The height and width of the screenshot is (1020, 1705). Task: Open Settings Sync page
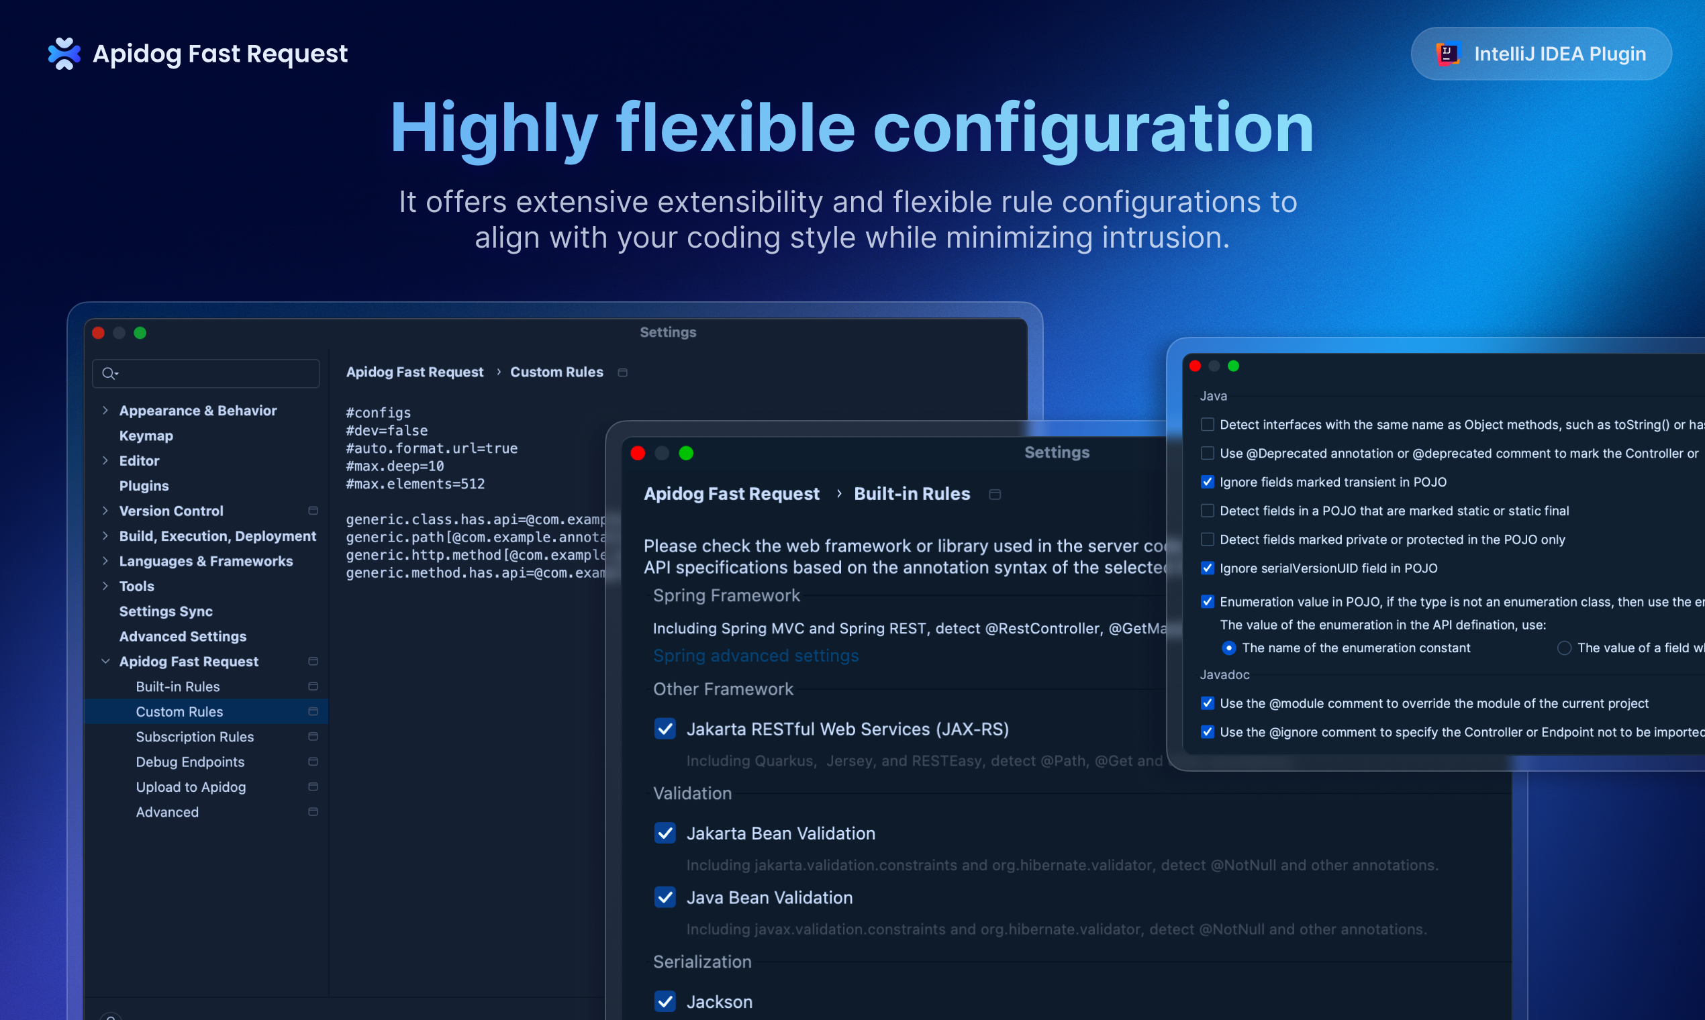point(166,611)
